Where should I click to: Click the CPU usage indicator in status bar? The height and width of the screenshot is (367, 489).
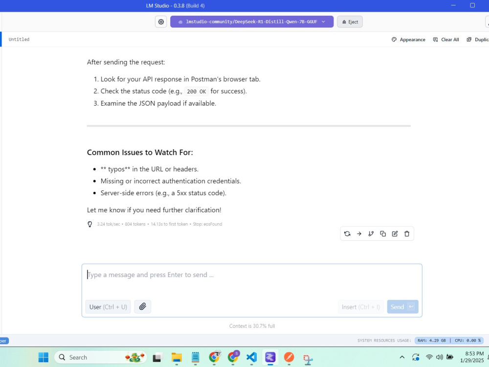pos(468,341)
